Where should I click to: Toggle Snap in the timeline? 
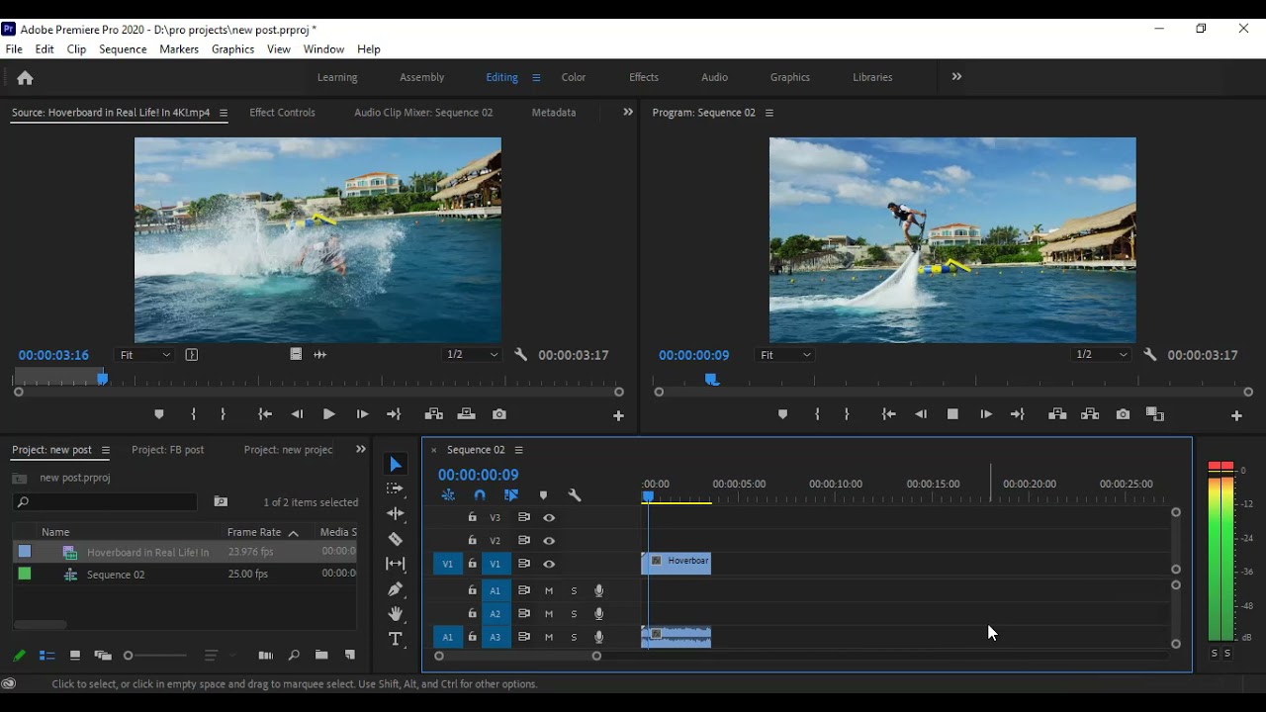(x=480, y=495)
